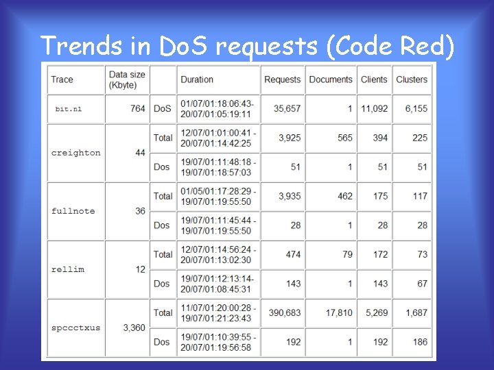494x370 pixels.
Task: Click the requests value '474'
Action: click(293, 254)
